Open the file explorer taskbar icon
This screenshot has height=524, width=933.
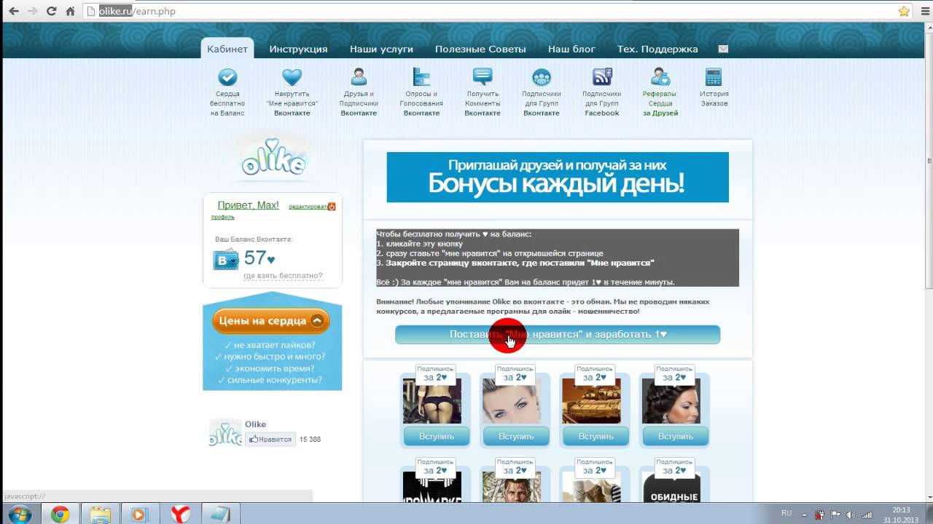(x=100, y=514)
